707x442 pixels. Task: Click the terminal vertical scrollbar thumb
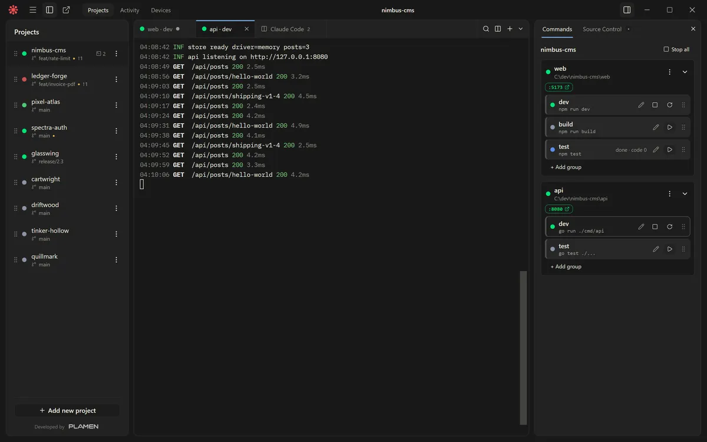coord(523,348)
